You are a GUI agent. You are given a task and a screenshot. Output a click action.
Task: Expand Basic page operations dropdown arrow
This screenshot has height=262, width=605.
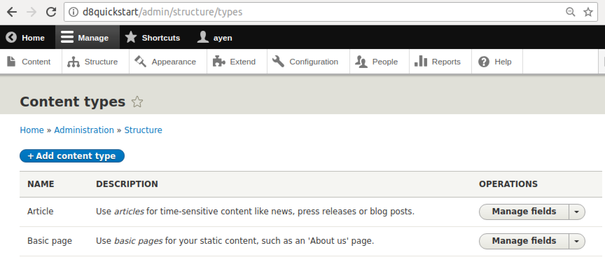[577, 241]
